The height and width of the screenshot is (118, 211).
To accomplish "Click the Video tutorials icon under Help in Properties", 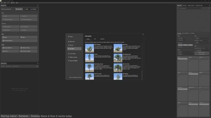I will pos(21,48).
